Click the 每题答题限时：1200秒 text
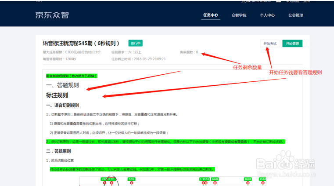 click(x=59, y=59)
